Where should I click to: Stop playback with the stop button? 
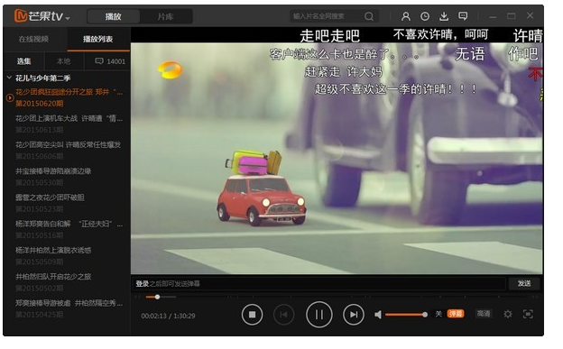pos(252,315)
